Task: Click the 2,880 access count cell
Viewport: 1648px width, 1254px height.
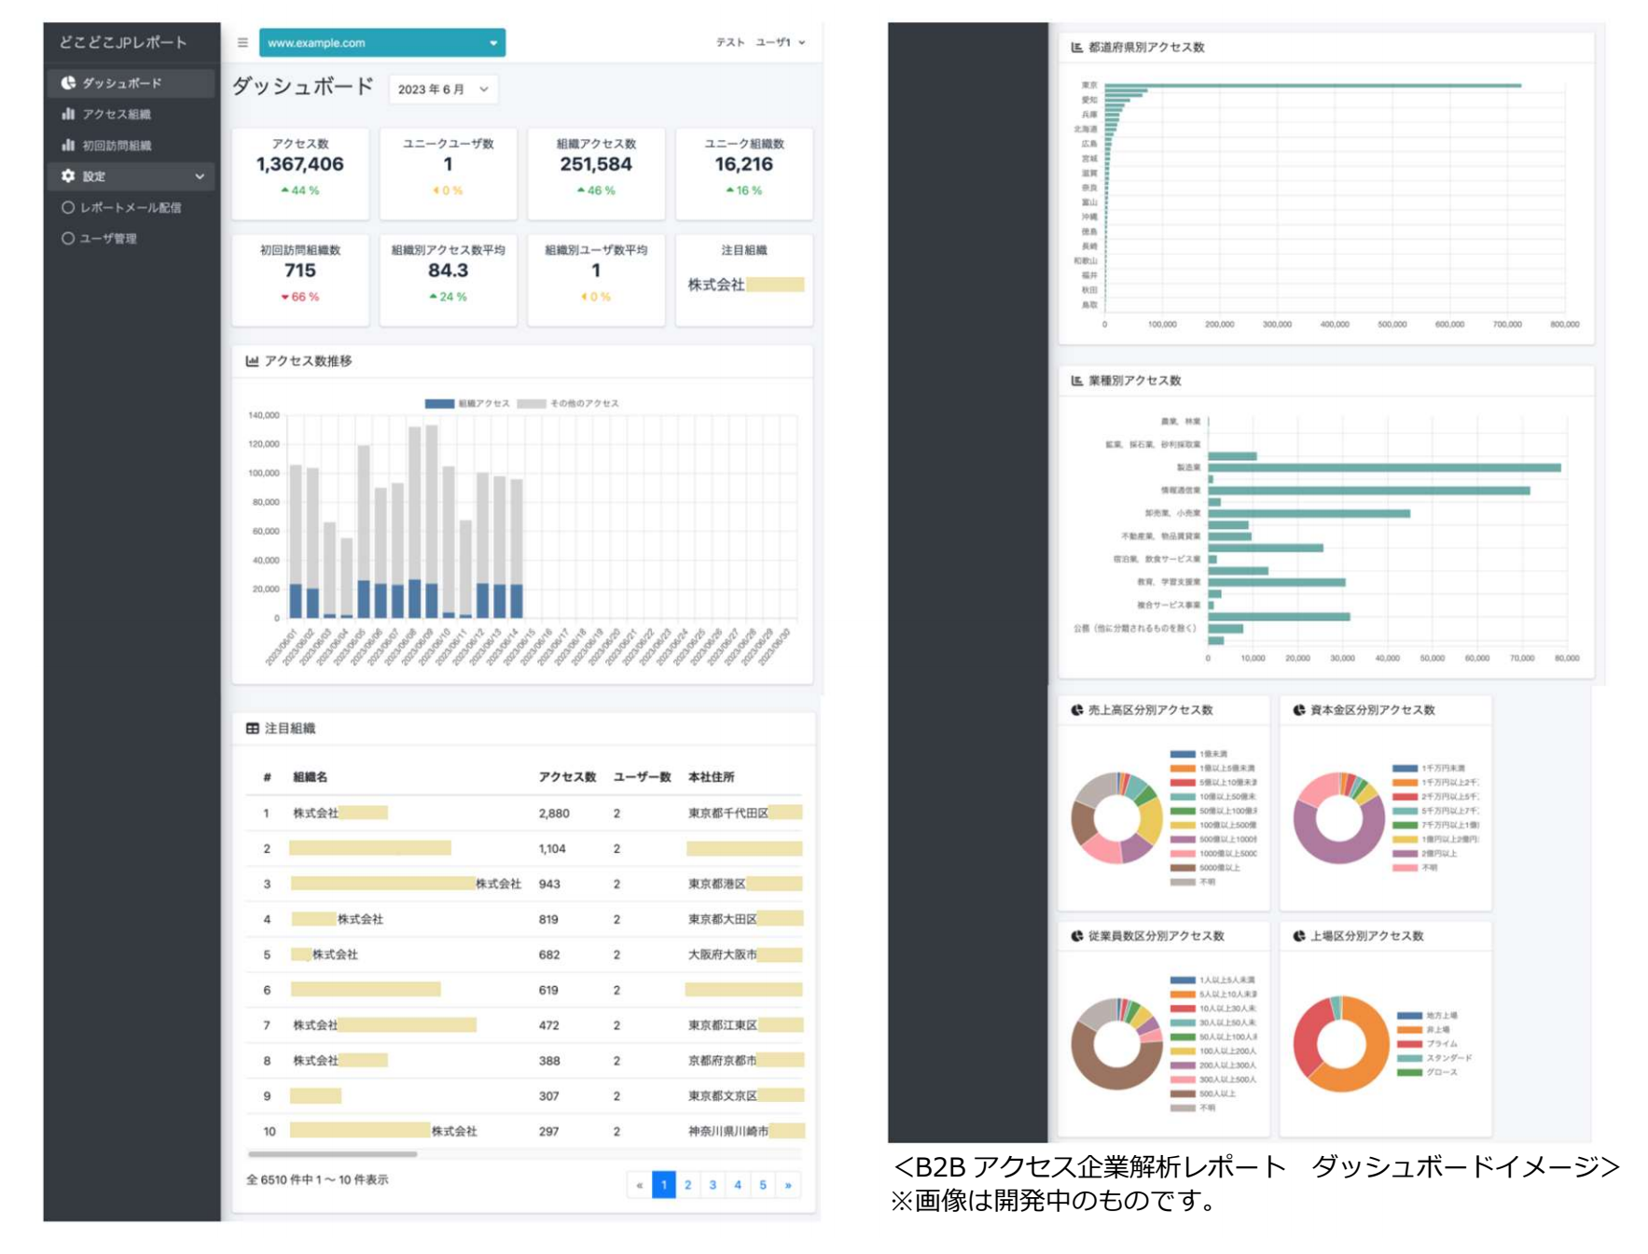Action: pyautogui.click(x=554, y=814)
